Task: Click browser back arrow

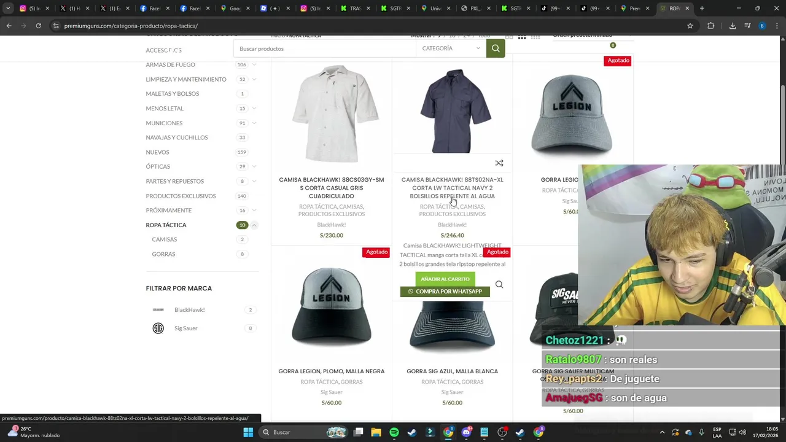Action: 9,26
